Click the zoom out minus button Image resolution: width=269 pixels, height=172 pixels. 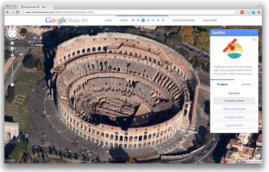point(12,85)
